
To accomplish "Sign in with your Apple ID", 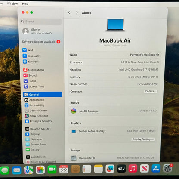I will tap(37, 31).
